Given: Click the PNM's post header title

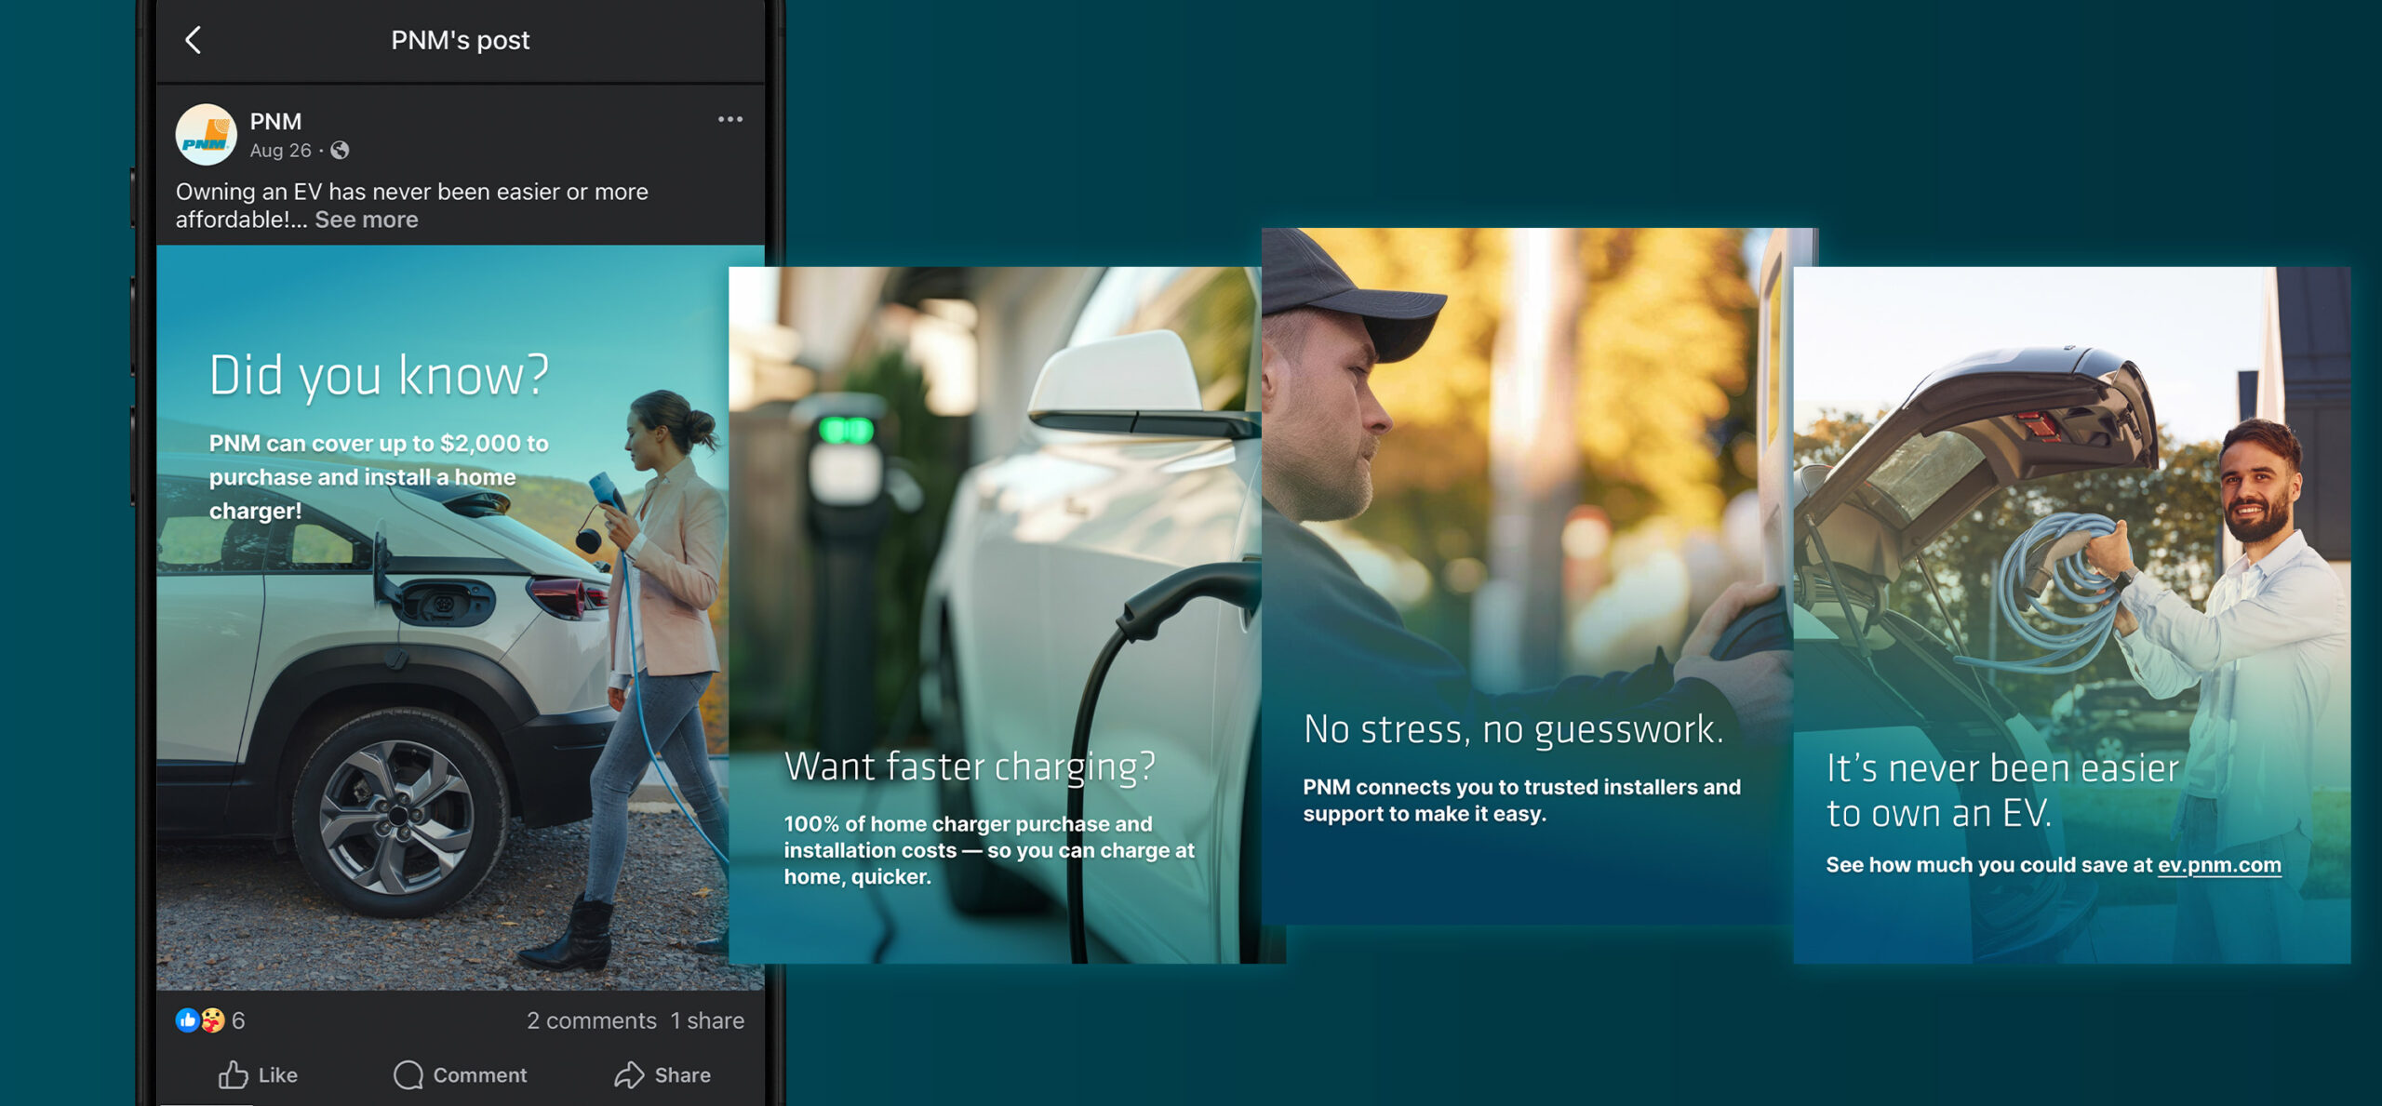Looking at the screenshot, I should [460, 40].
